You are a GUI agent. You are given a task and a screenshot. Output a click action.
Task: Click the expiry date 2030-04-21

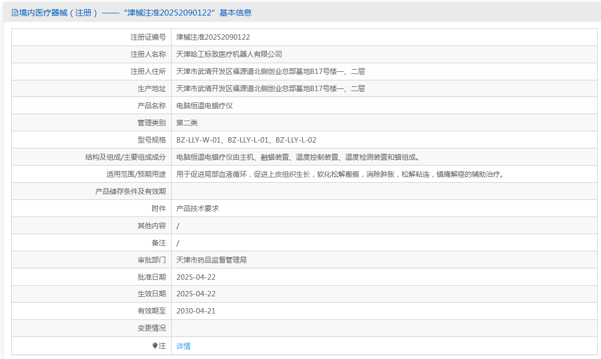[196, 311]
